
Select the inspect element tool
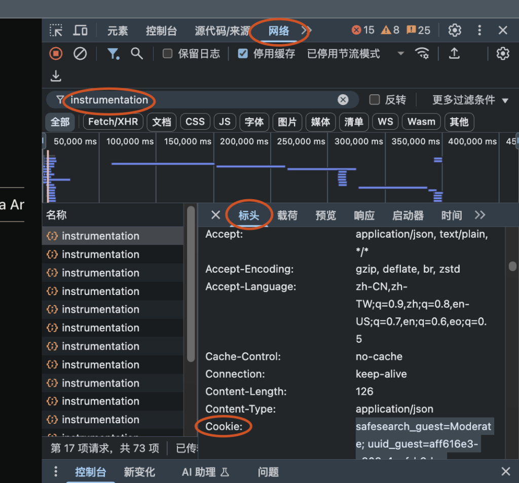(x=56, y=30)
